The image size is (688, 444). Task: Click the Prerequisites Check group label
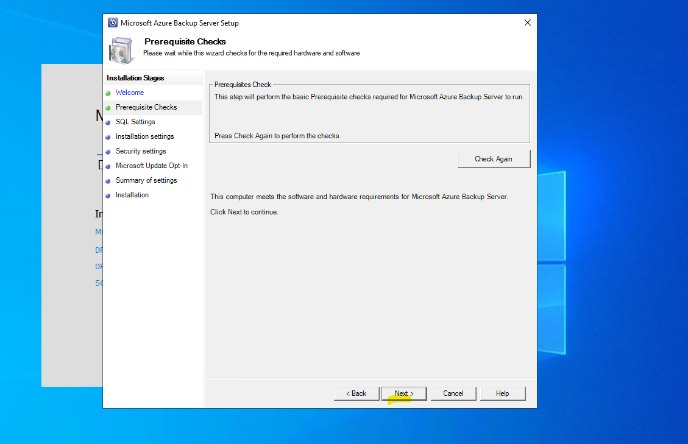[x=243, y=85]
